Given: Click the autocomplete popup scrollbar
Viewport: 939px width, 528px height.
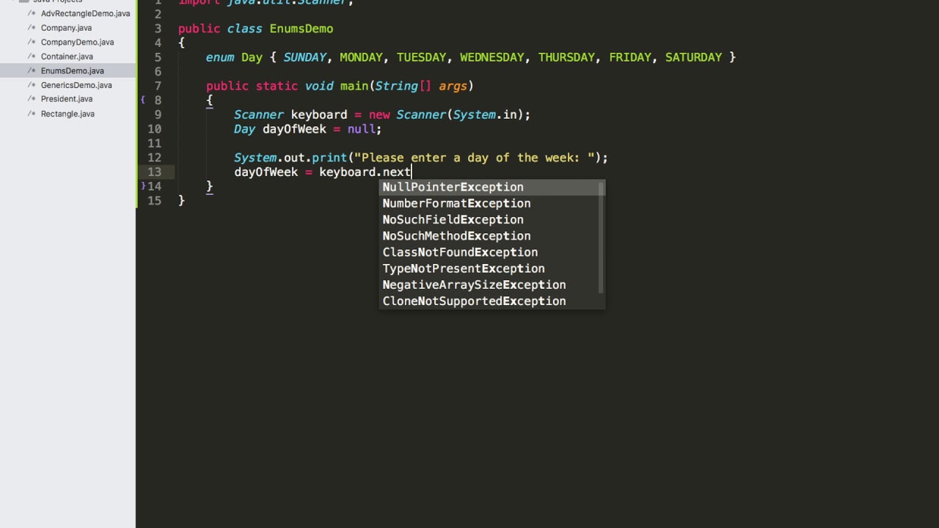Looking at the screenshot, I should (x=602, y=238).
